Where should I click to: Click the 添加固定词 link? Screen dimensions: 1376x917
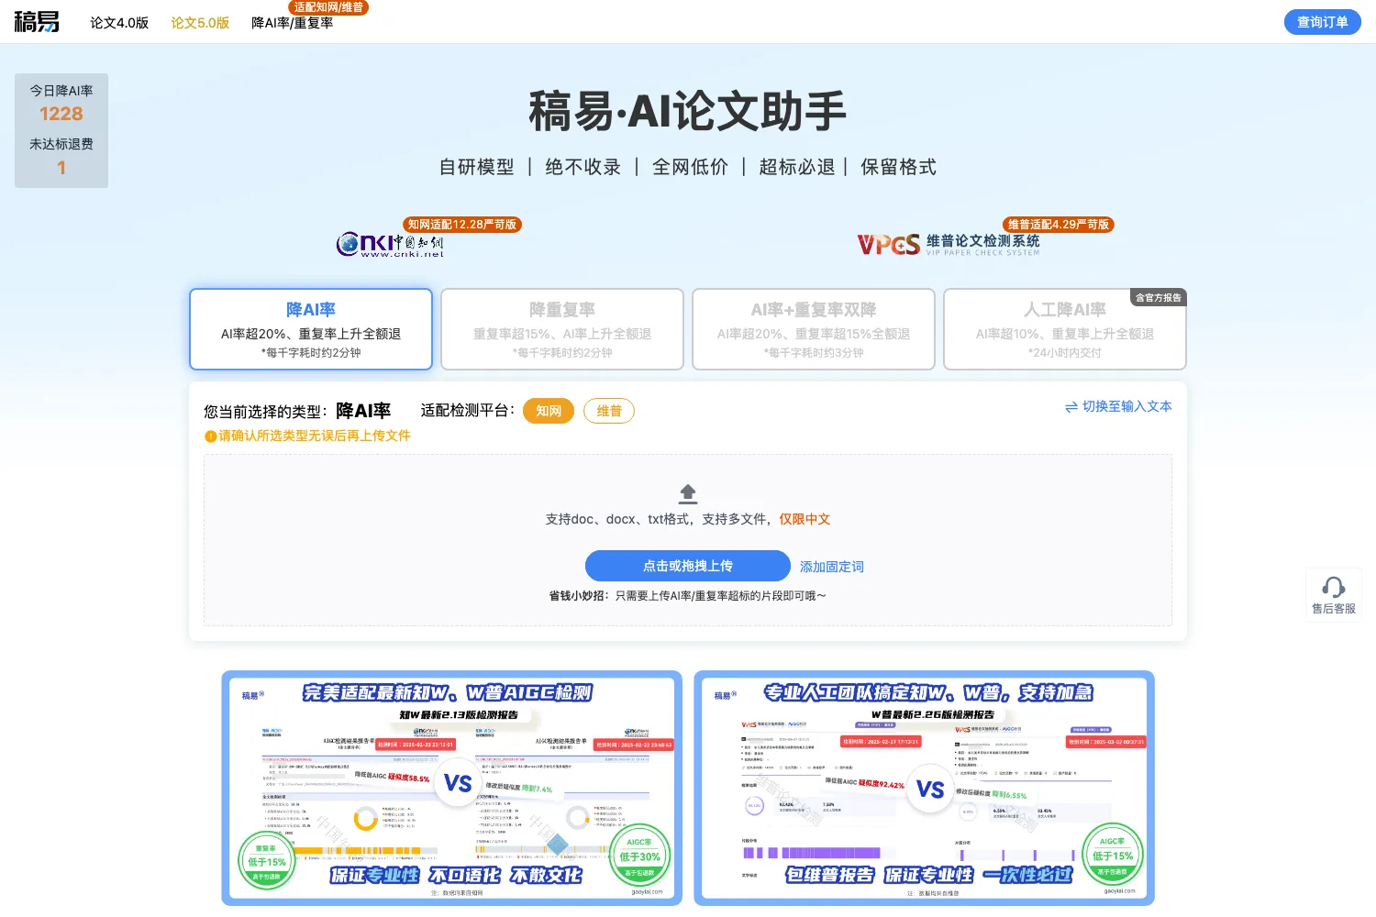[x=832, y=567]
